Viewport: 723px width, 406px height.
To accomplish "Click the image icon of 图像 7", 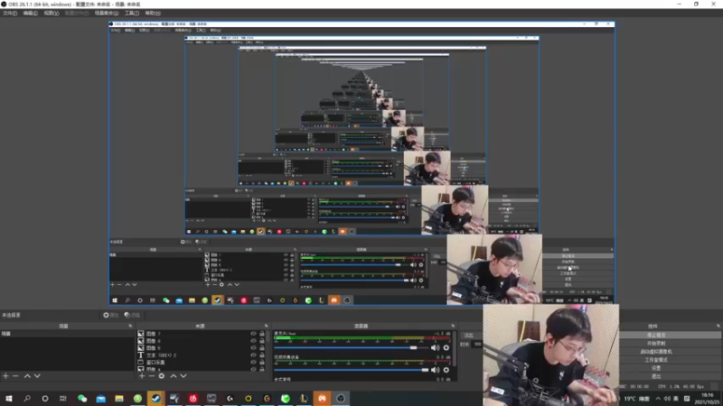I will pos(141,334).
